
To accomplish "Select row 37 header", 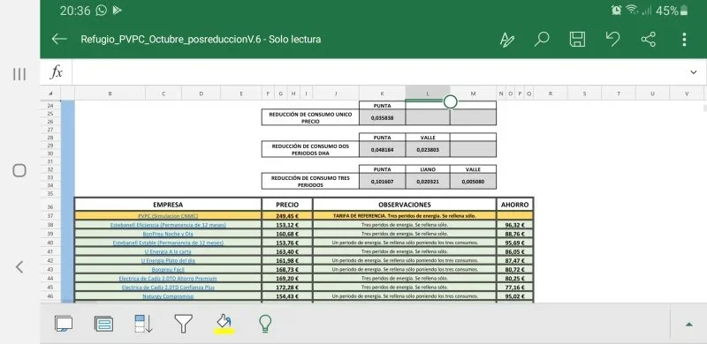I will coord(50,216).
